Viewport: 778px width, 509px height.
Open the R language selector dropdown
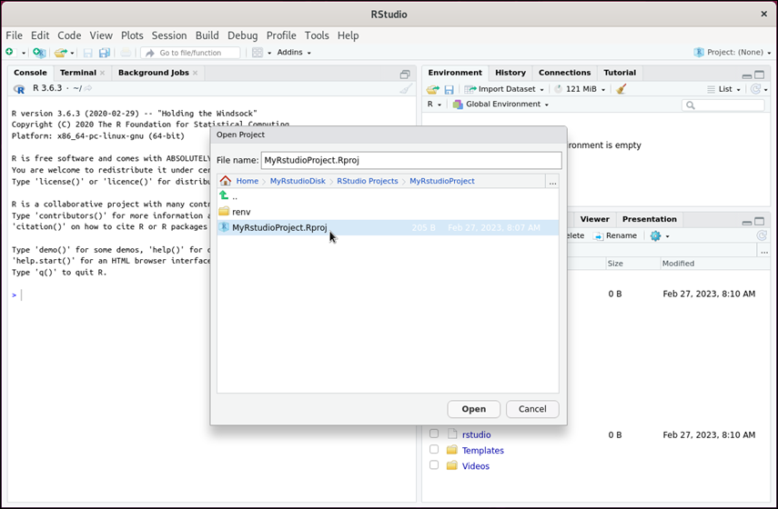tap(434, 105)
